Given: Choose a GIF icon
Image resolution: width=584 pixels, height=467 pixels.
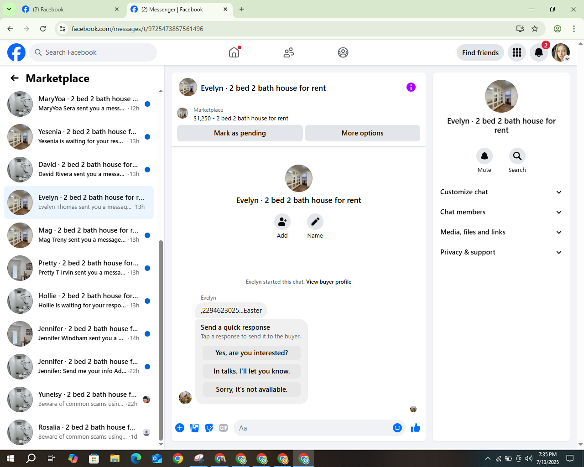Looking at the screenshot, I should point(224,428).
